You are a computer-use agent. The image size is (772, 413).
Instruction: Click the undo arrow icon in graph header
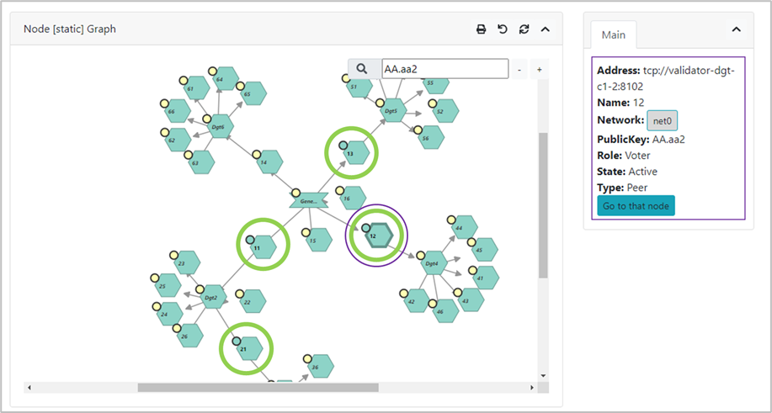(503, 29)
